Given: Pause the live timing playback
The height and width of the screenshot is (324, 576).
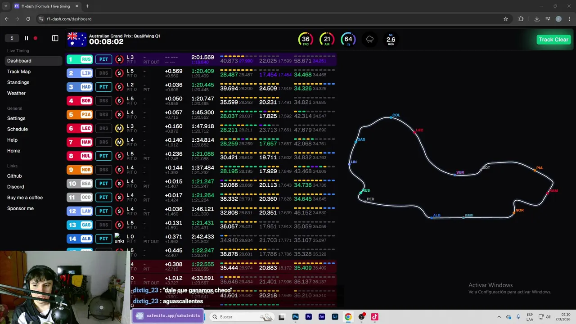Looking at the screenshot, I should pos(26,38).
